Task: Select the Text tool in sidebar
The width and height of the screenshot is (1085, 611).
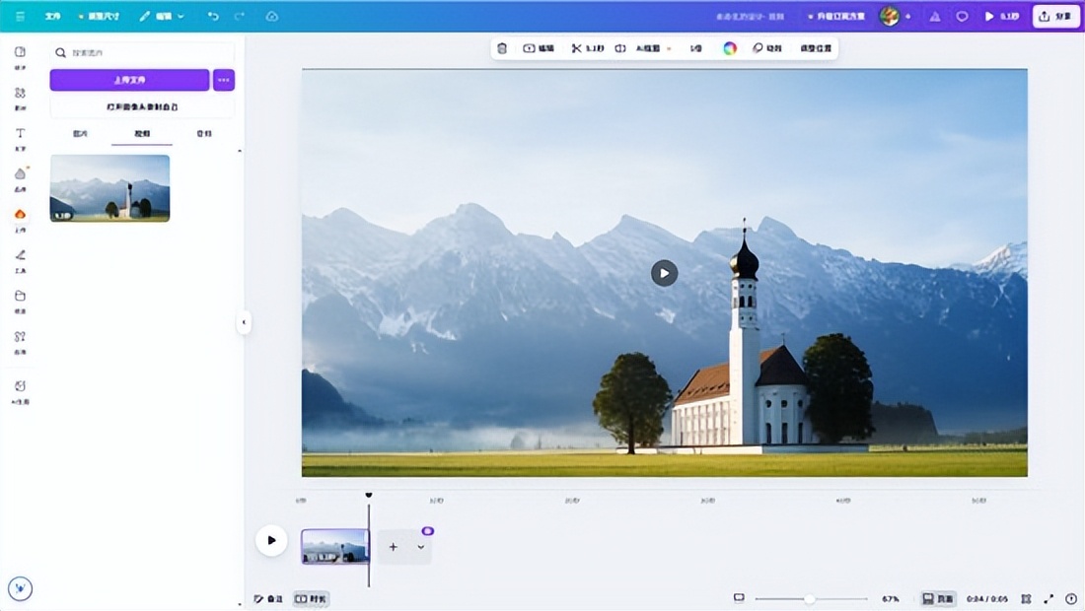Action: (20, 138)
